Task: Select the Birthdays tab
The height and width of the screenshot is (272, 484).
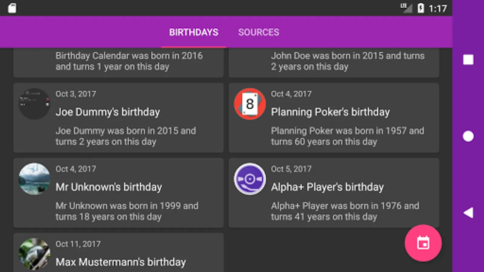Action: pos(194,32)
